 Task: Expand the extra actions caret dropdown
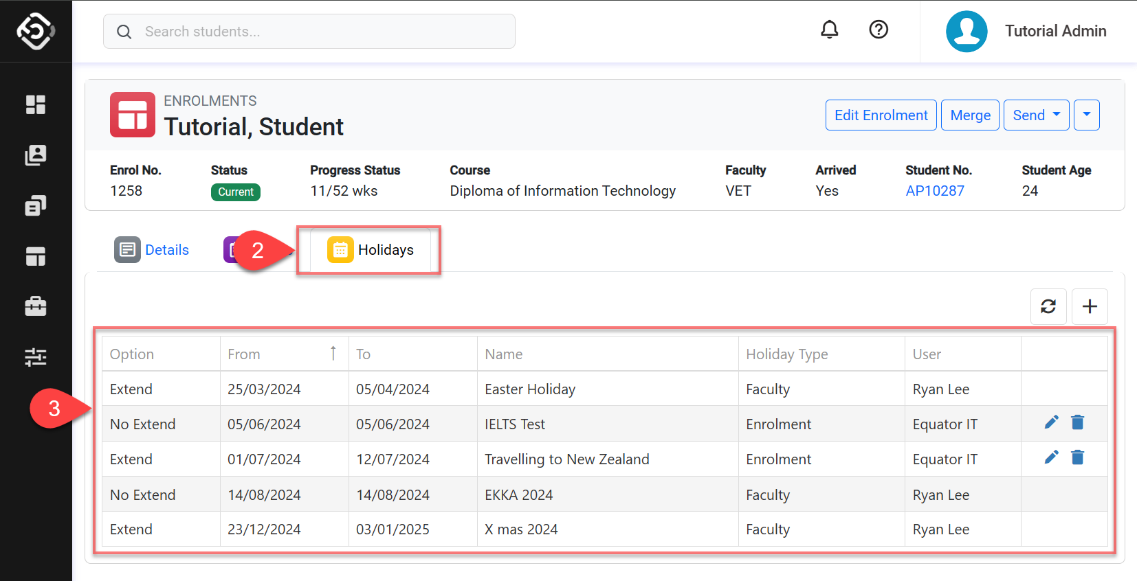point(1087,115)
